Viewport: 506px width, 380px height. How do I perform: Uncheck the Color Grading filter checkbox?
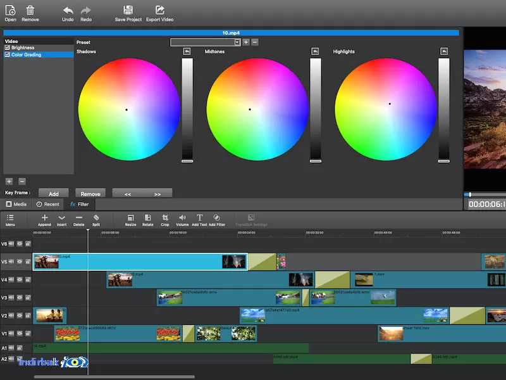(7, 54)
